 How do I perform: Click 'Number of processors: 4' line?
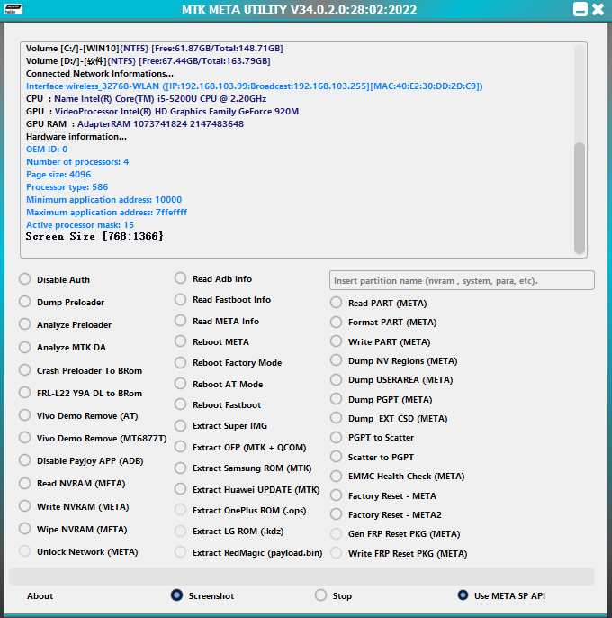click(77, 161)
